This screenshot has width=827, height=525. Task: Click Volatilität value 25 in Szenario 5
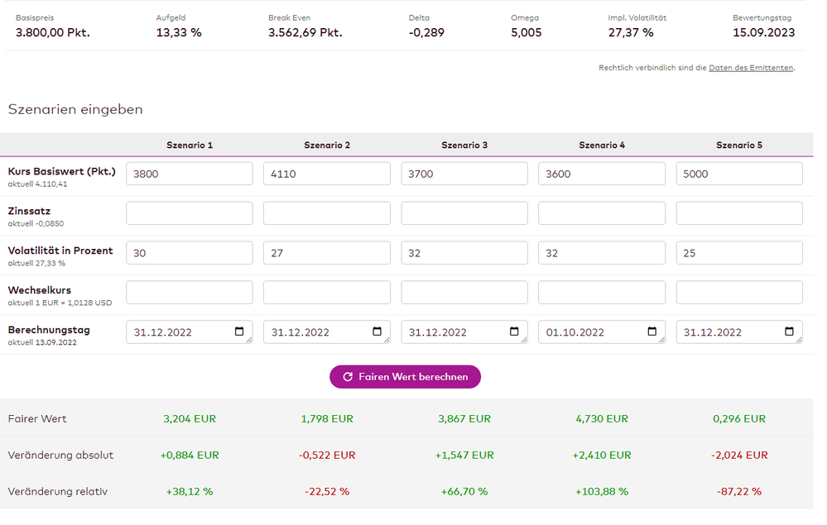pos(738,253)
